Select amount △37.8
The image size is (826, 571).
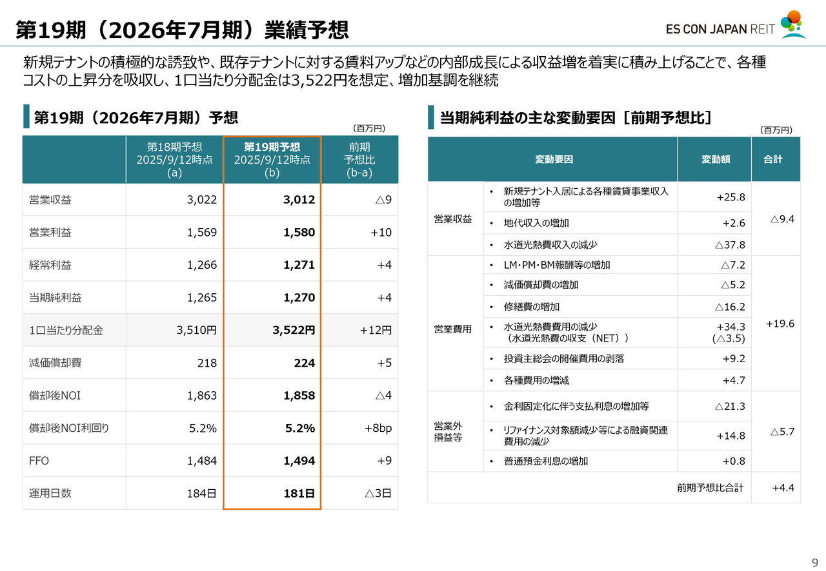point(730,245)
